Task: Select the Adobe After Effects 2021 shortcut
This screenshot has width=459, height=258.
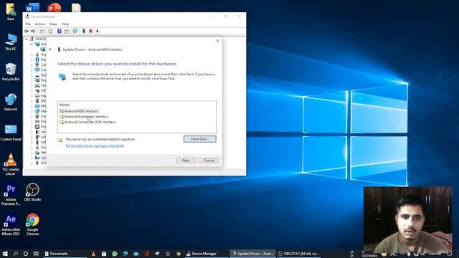Action: 11,224
